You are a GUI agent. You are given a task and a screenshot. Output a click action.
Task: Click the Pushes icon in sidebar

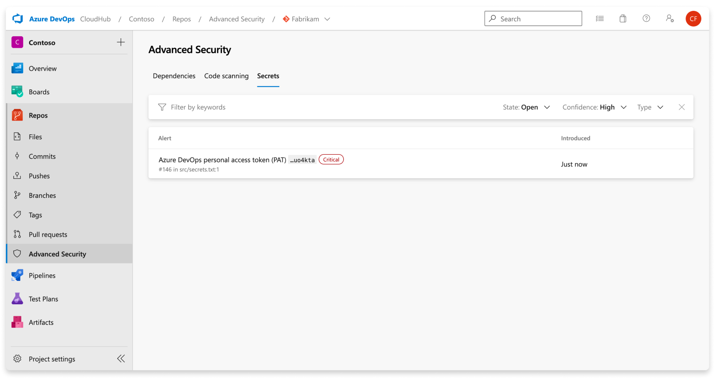tap(17, 175)
